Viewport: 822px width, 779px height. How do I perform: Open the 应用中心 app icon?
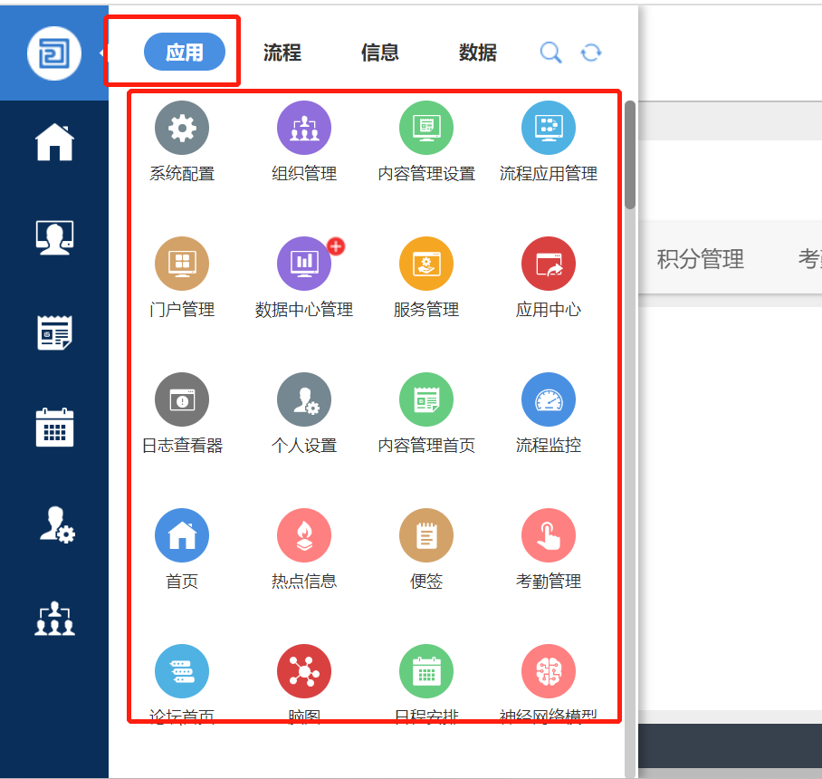point(549,264)
